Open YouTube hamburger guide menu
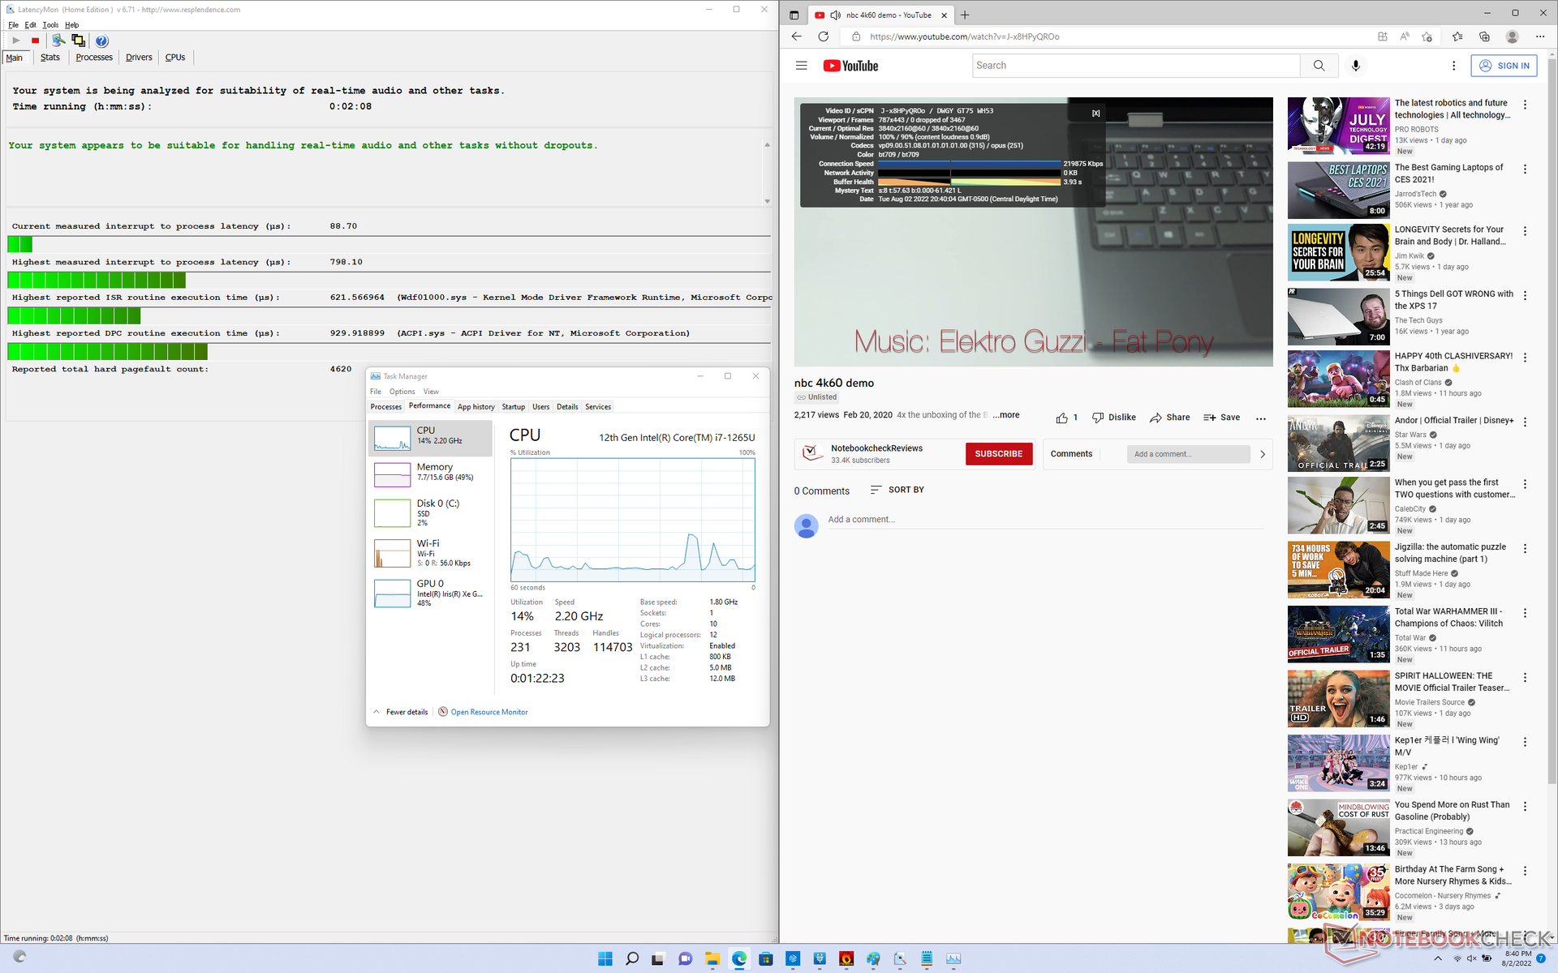 pyautogui.click(x=801, y=66)
